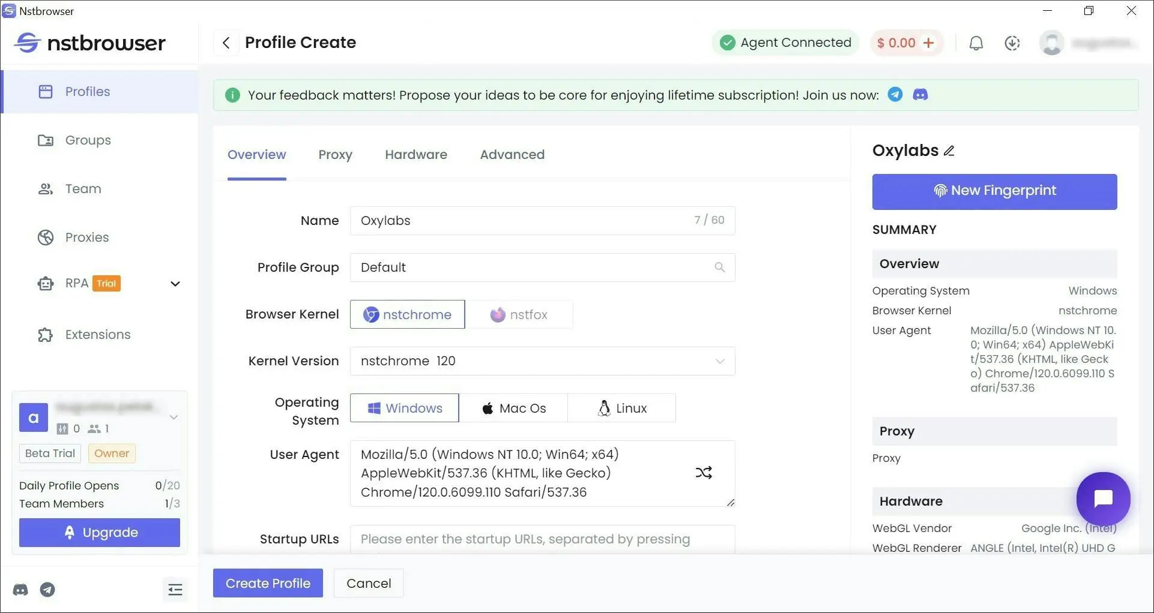Click the Create Profile button

coord(268,583)
